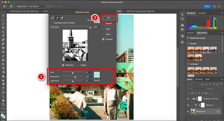This screenshot has height=121, width=224.
Task: Click the Saturation slider handle
Action: 75,77
